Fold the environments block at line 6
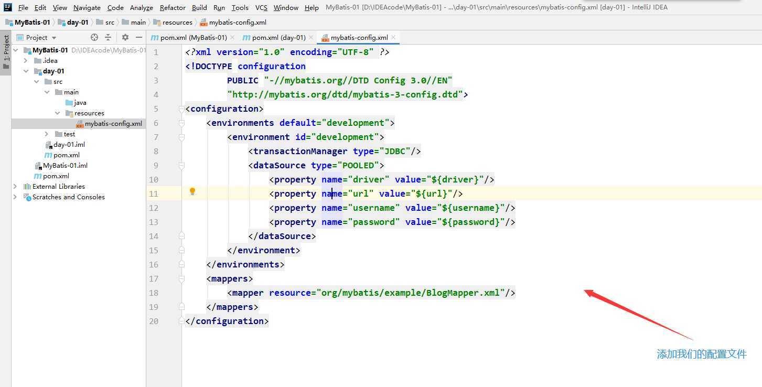762x387 pixels. coord(181,123)
